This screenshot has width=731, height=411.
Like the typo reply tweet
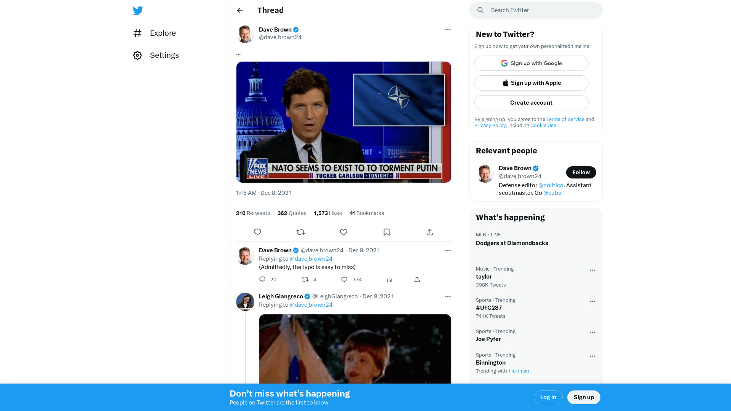point(344,279)
